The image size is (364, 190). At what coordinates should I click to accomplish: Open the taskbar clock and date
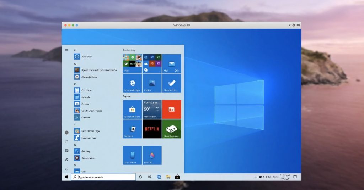click(285, 177)
